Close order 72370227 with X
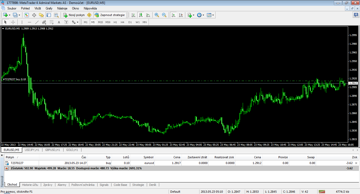The image size is (360, 194). pyautogui.click(x=356, y=163)
